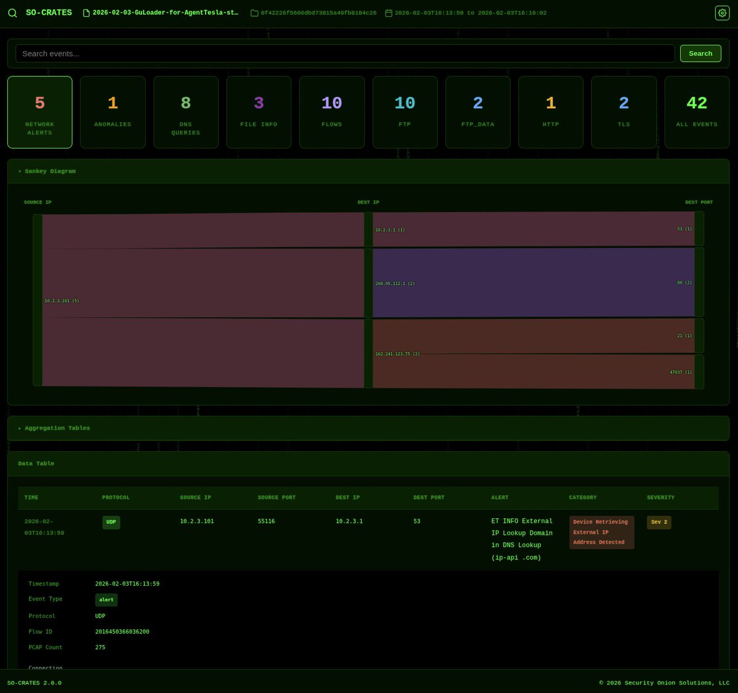Expand the Aggregation Tables section
Screen dimensions: 738x693
[368, 428]
